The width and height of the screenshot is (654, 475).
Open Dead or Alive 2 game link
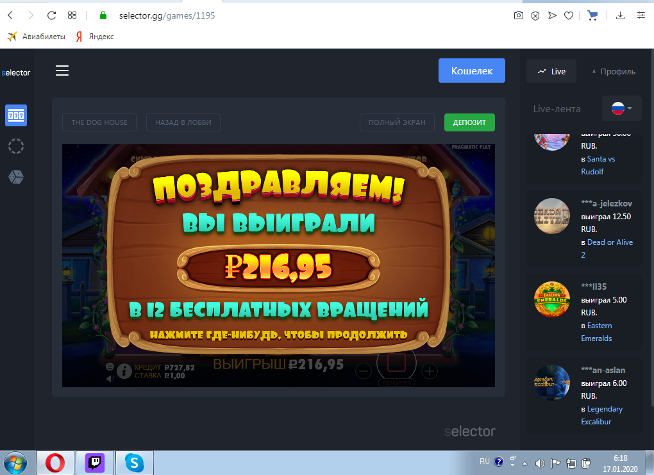click(607, 249)
